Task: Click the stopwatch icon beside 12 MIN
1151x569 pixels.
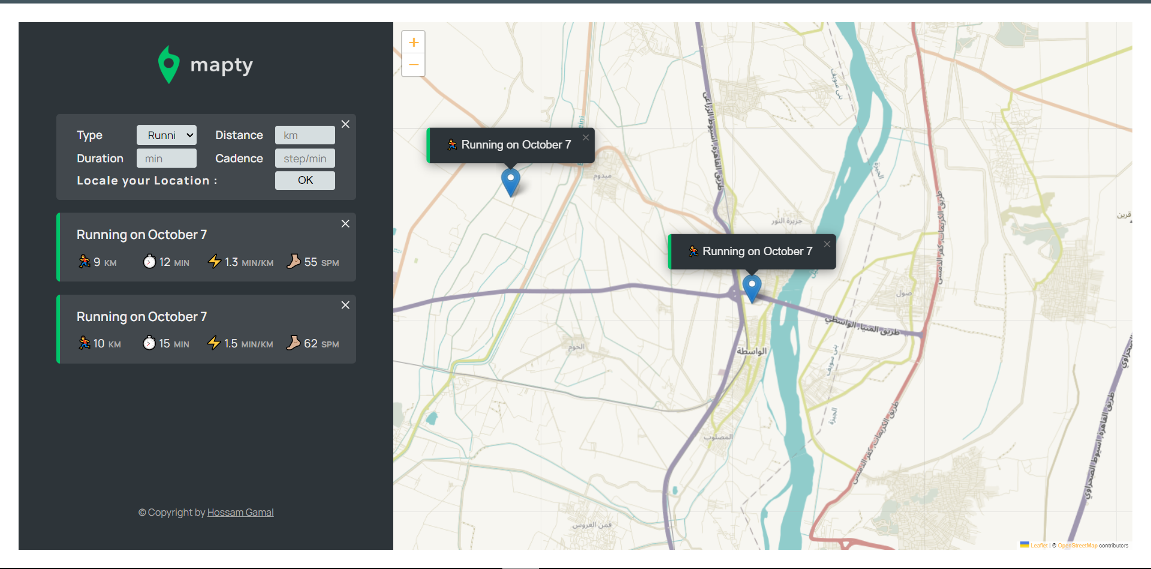Action: [x=149, y=262]
